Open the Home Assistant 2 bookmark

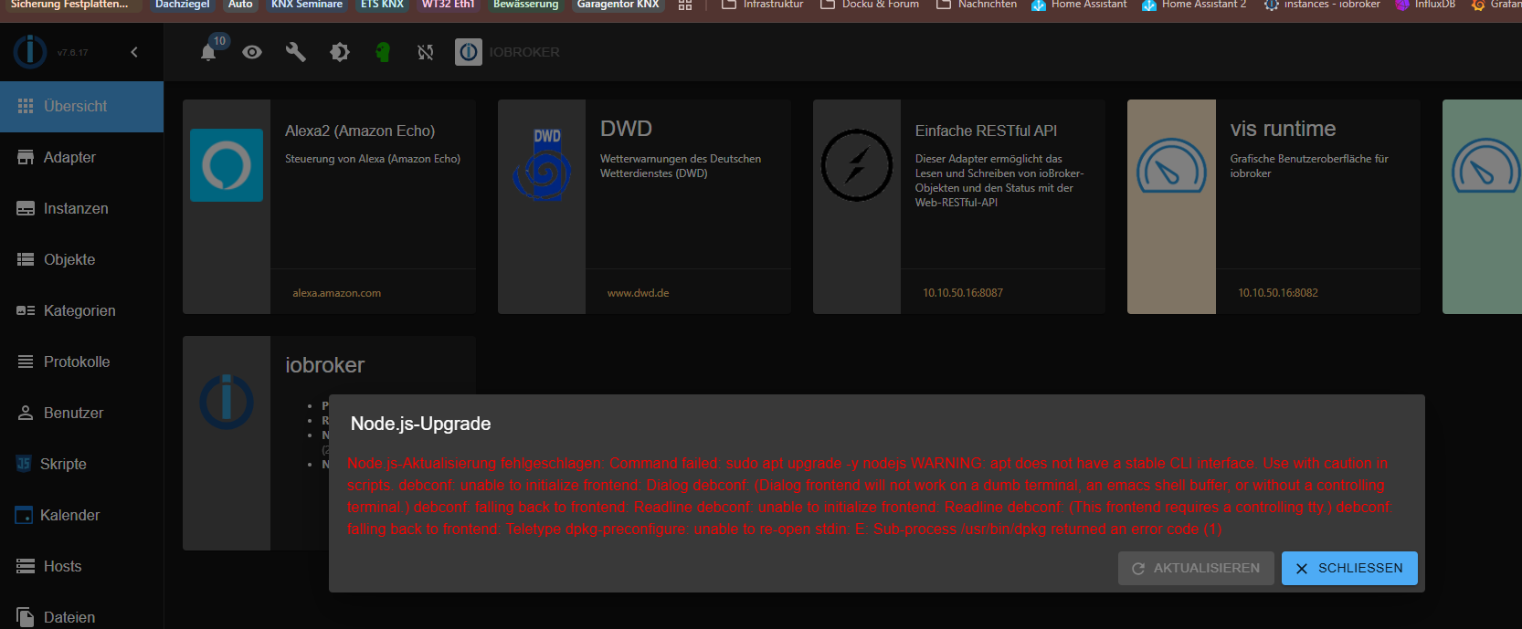pyautogui.click(x=1194, y=5)
